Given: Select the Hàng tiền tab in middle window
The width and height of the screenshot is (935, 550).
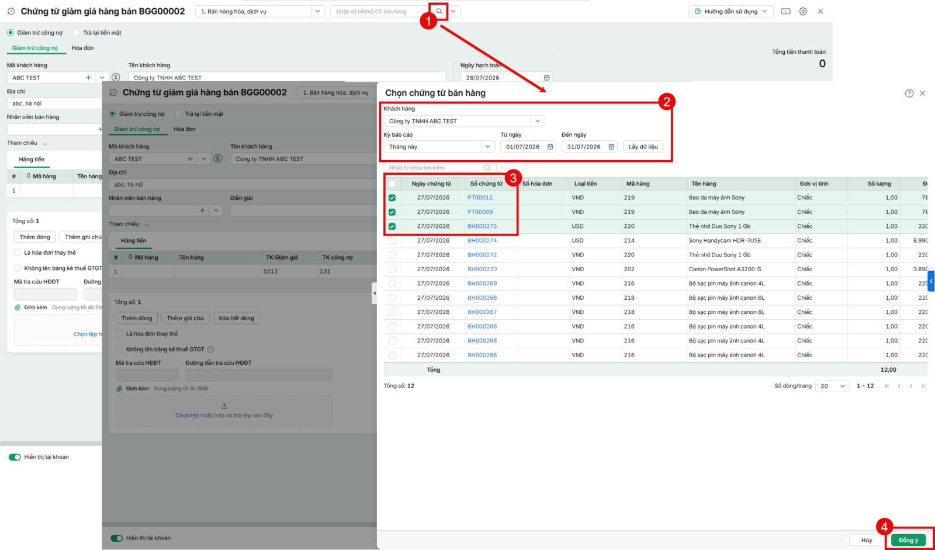Looking at the screenshot, I should 134,241.
